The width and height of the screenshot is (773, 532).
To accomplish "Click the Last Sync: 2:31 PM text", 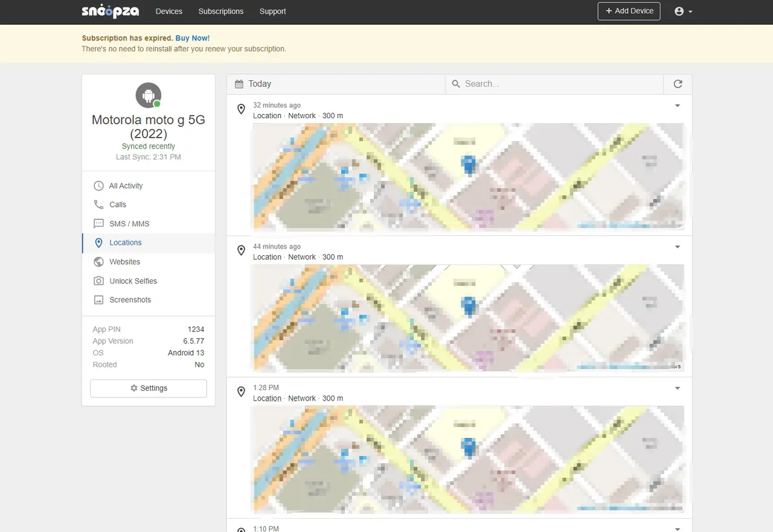I will (149, 157).
